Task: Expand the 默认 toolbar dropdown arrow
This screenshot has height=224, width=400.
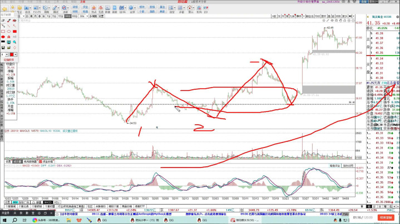Action: click(x=194, y=8)
